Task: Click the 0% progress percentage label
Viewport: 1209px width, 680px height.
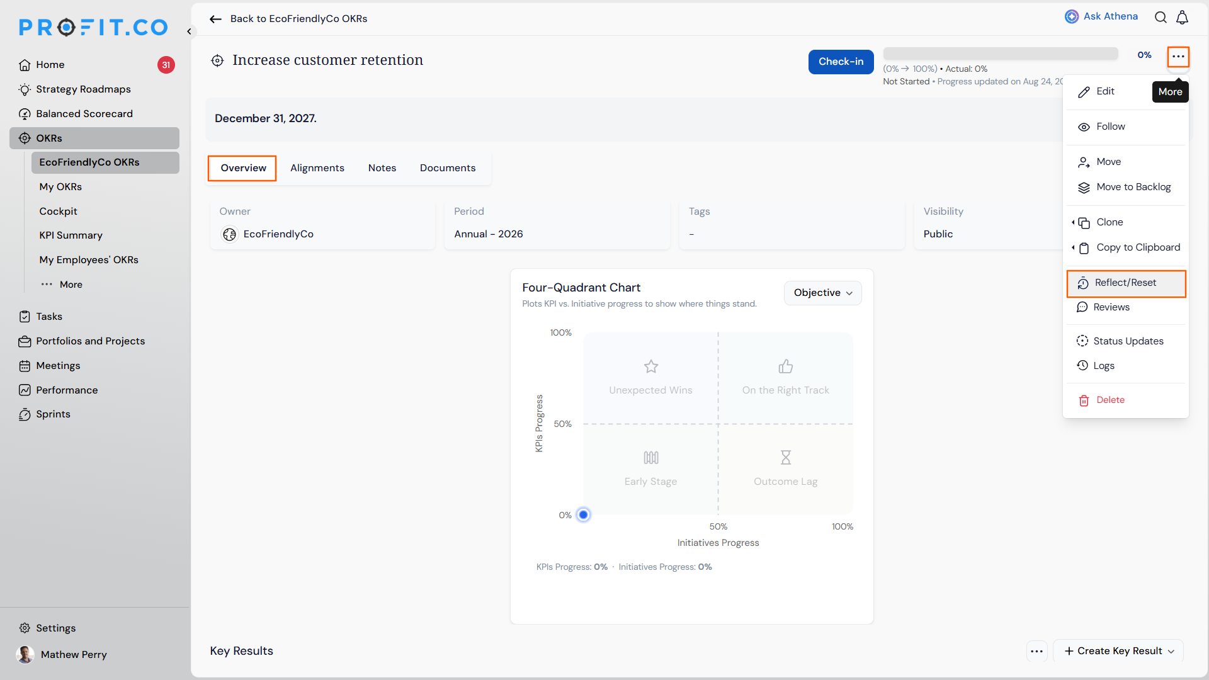Action: (x=1144, y=55)
